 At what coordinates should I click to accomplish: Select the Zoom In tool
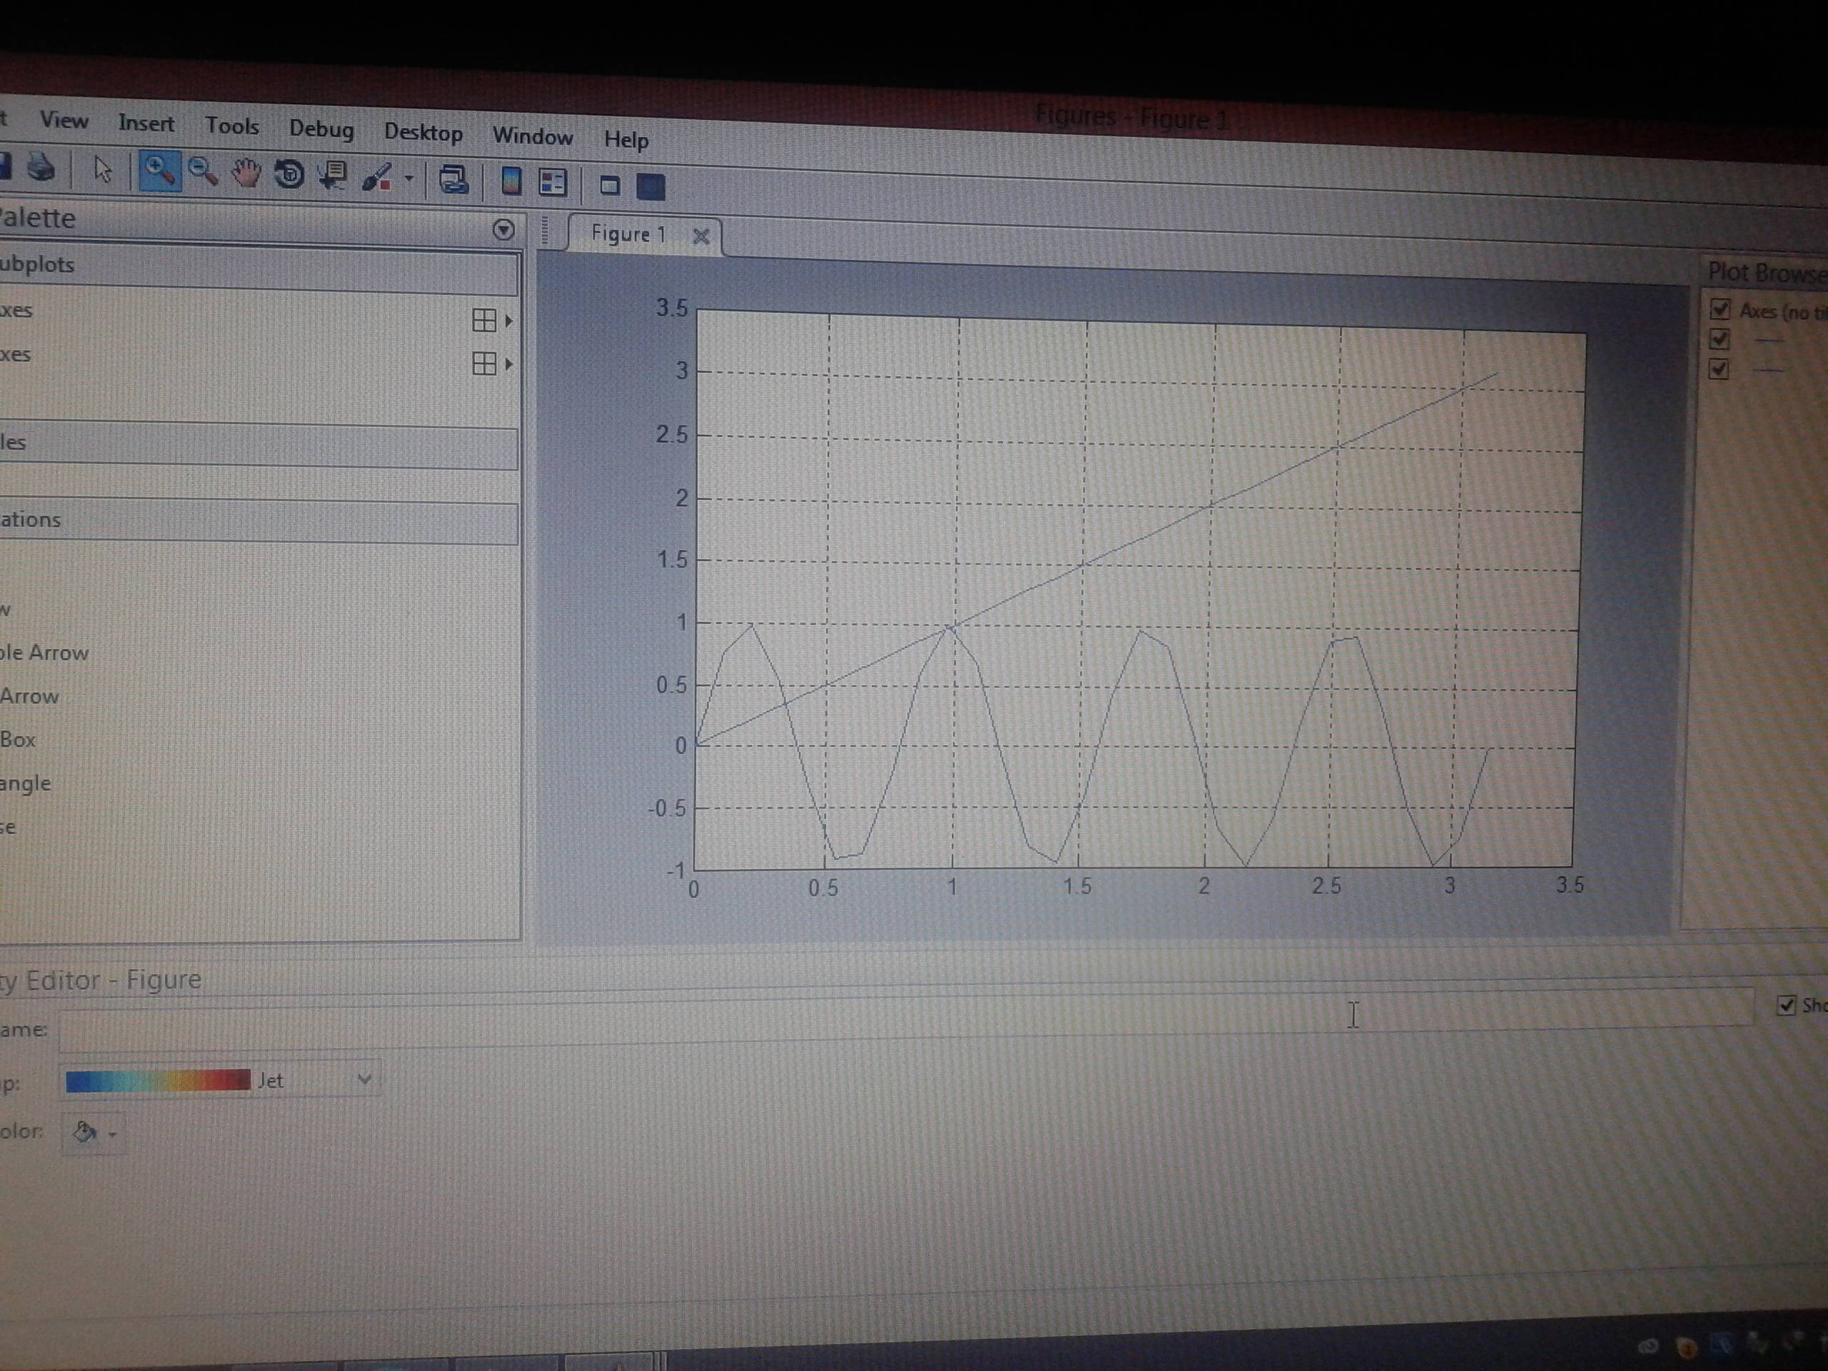pos(159,171)
